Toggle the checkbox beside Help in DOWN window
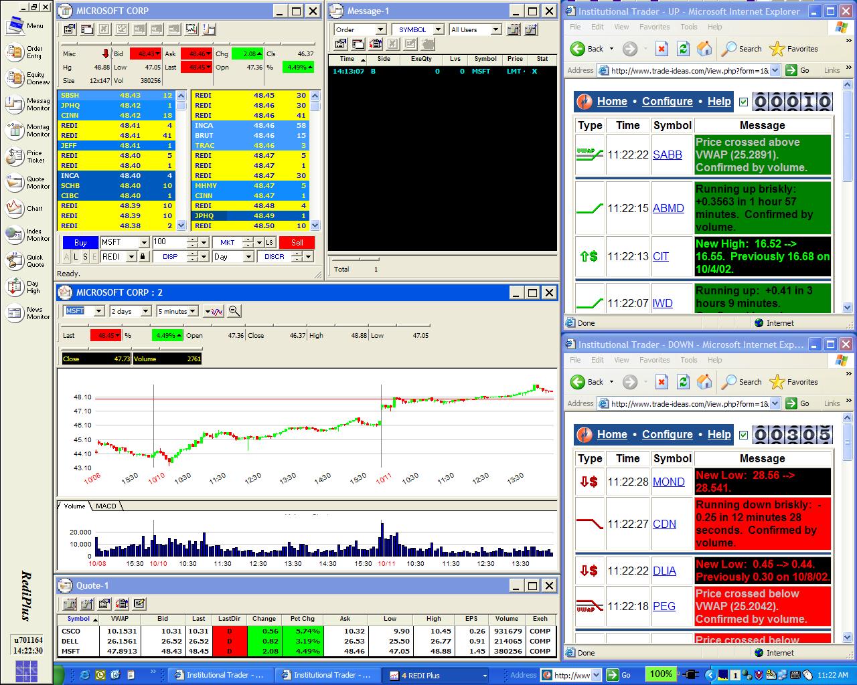The height and width of the screenshot is (685, 857). point(743,435)
